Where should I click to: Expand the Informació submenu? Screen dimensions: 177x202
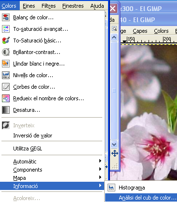(x=52, y=186)
